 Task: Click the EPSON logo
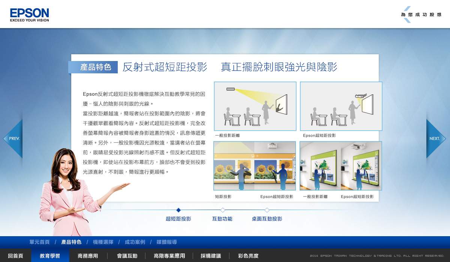tap(29, 15)
